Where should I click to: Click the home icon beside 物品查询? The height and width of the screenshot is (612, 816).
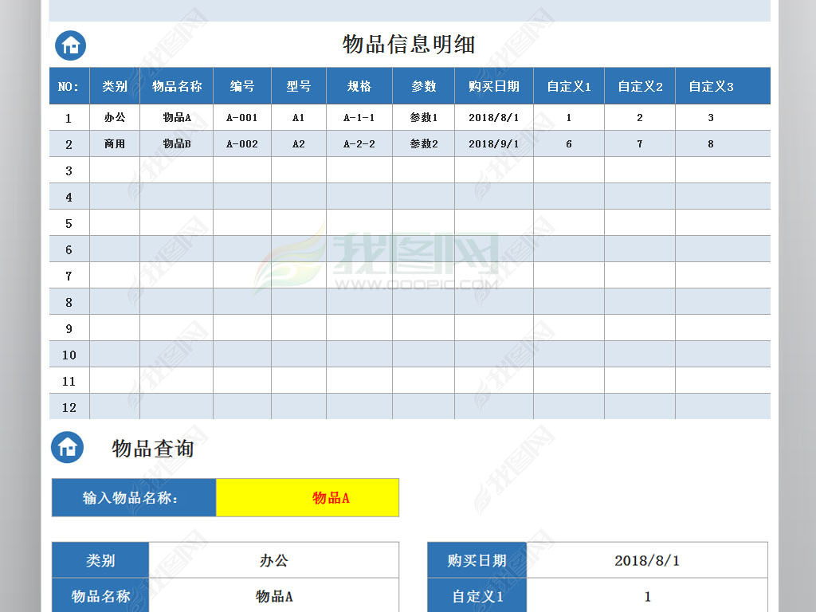tap(69, 448)
